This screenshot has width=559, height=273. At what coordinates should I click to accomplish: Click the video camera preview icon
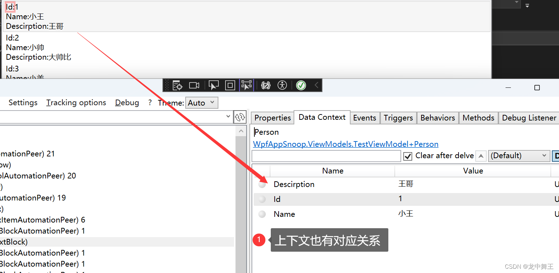click(194, 85)
